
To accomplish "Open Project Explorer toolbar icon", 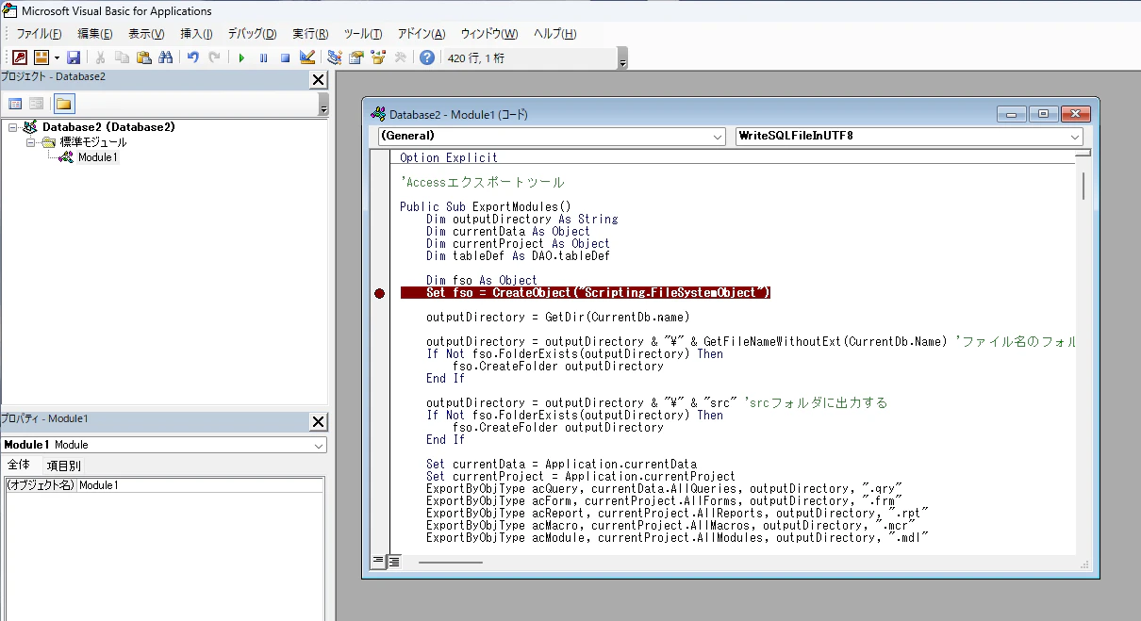I will 335,57.
